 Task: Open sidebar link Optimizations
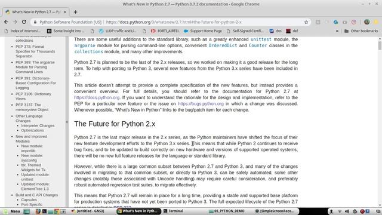[x=32, y=130]
